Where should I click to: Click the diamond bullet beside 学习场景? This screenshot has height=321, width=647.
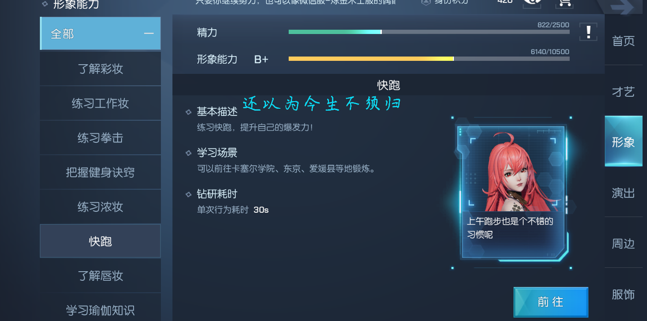tap(189, 153)
